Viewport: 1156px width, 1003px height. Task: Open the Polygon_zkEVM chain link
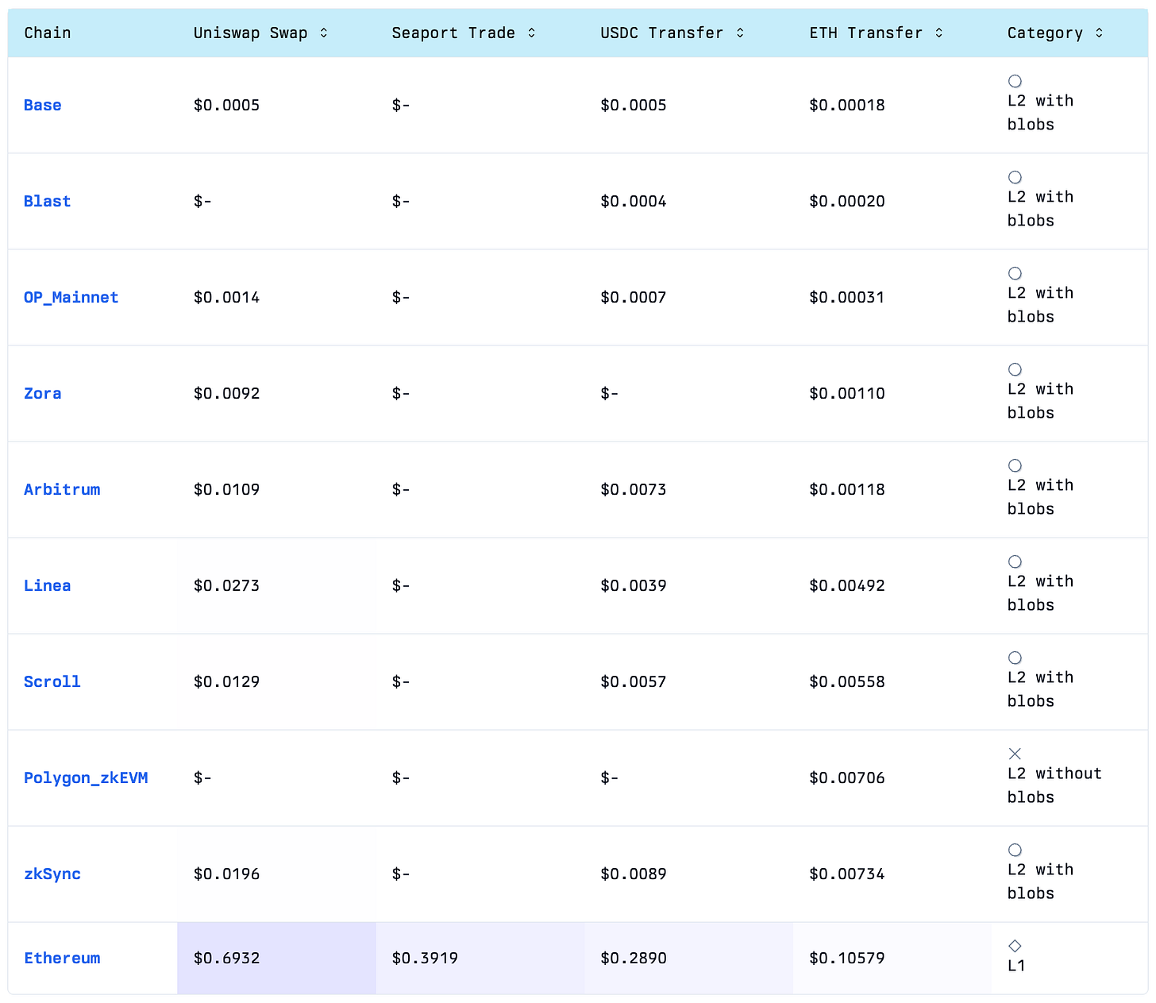[86, 777]
